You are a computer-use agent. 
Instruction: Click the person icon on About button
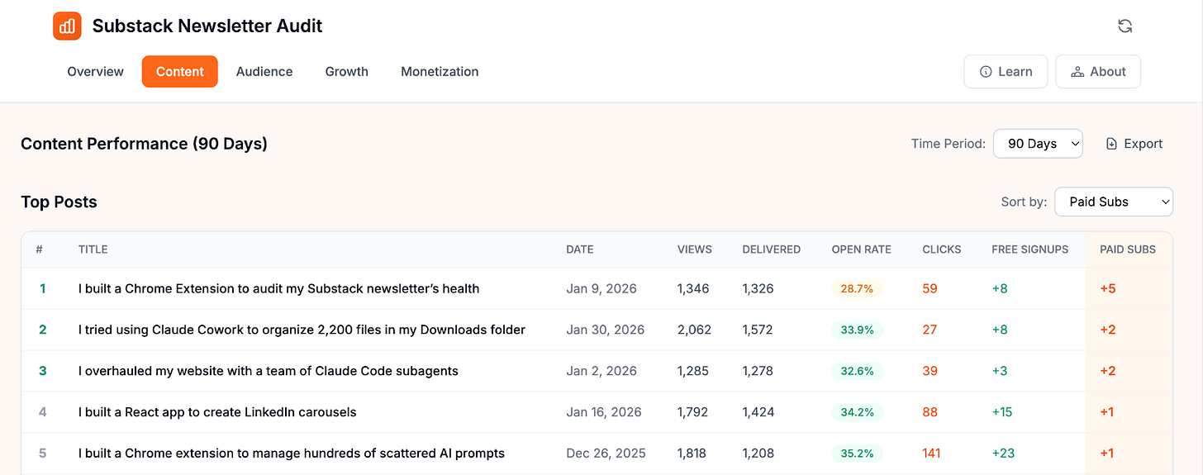pos(1077,72)
